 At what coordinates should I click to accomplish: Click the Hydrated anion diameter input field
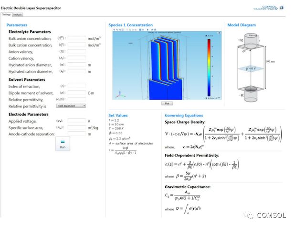77,65
